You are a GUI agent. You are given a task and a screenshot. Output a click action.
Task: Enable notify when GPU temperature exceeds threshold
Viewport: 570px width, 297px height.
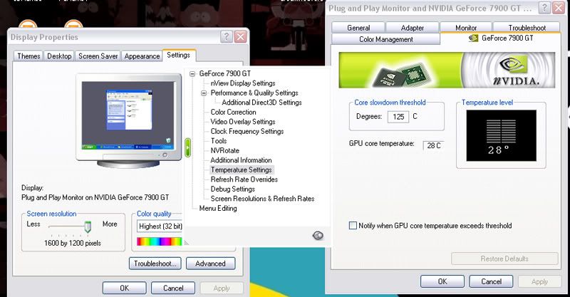pyautogui.click(x=353, y=225)
